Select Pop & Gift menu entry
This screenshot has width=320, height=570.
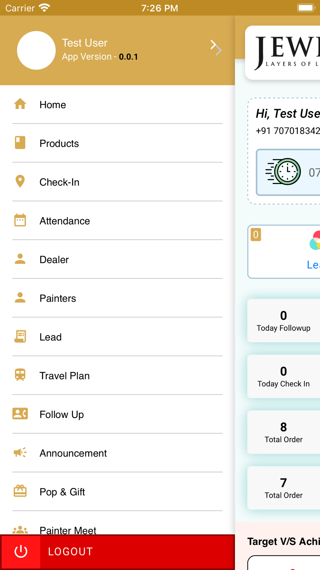(x=117, y=492)
